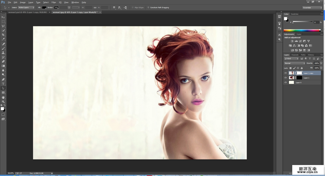Add a Brightness/Contrast adjustment
Viewport: 325px width, 176px height.
click(x=292, y=41)
